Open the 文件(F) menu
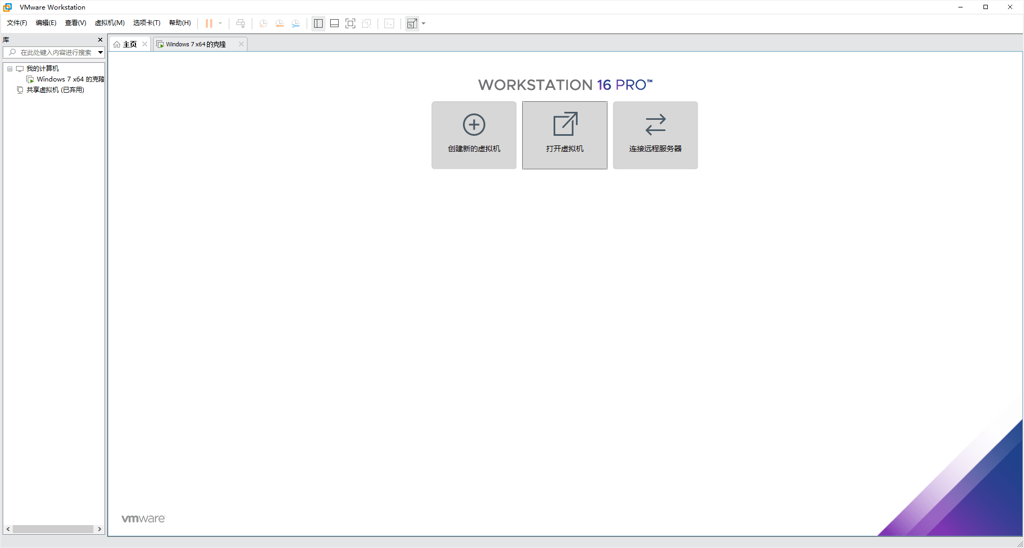The height and width of the screenshot is (548, 1024). pyautogui.click(x=17, y=23)
